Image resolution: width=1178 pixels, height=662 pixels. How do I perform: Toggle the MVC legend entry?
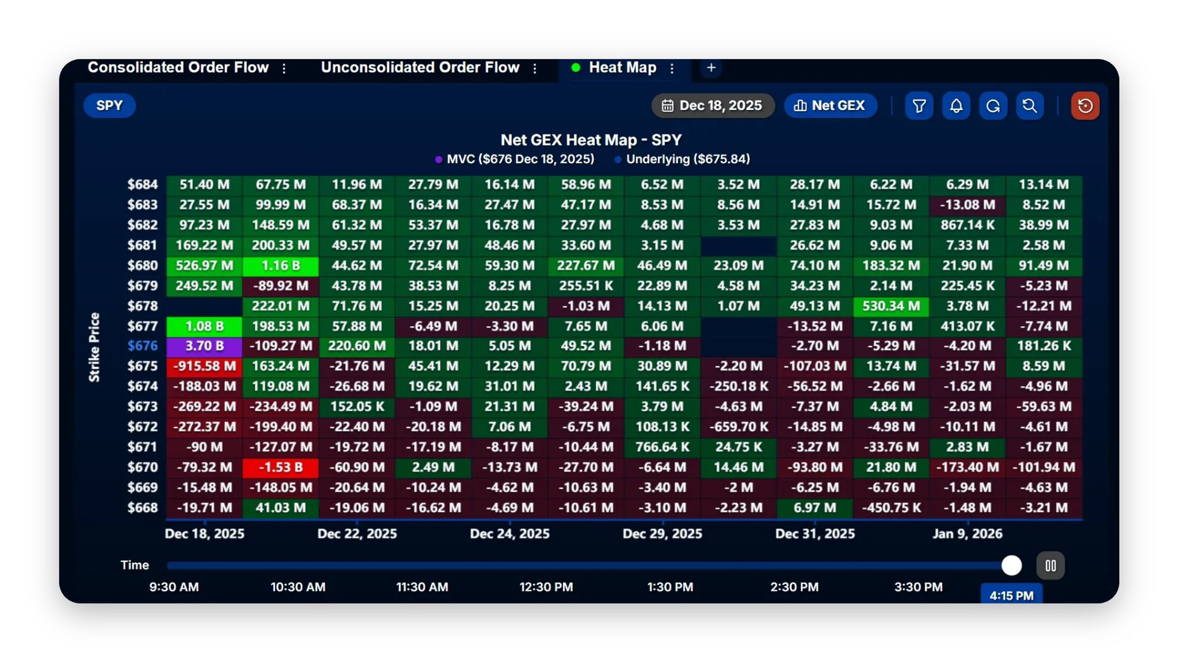click(x=515, y=159)
